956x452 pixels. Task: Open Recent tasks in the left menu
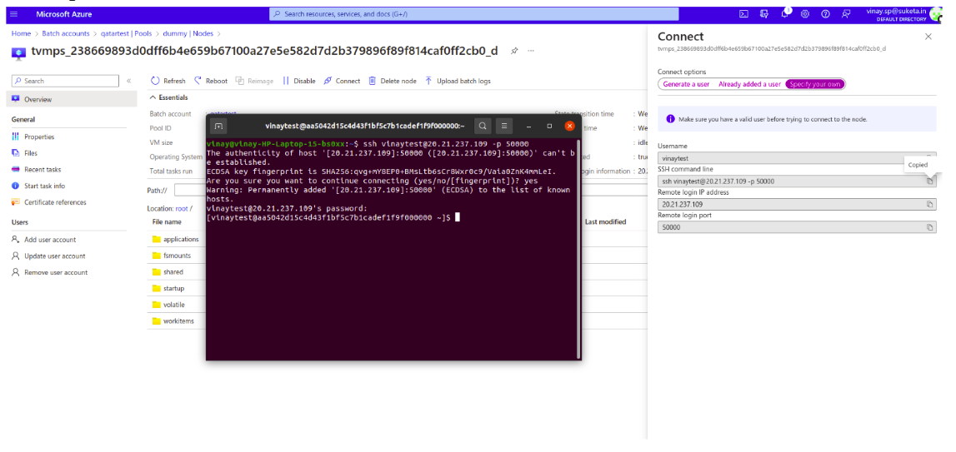43,170
